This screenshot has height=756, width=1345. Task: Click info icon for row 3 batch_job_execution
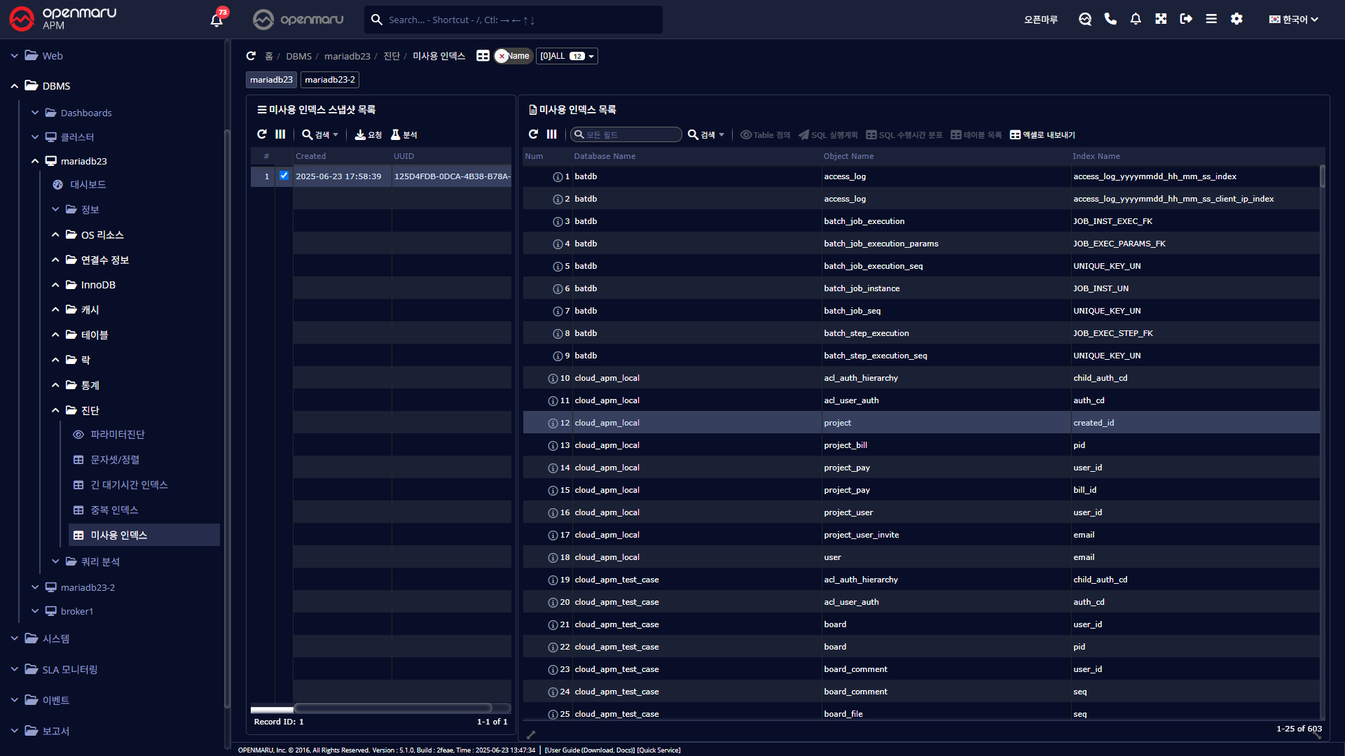pyautogui.click(x=558, y=222)
